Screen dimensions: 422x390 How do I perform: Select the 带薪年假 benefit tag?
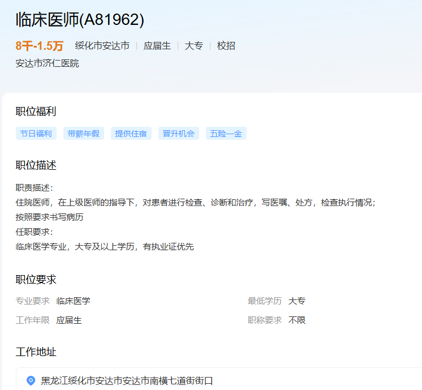(x=84, y=134)
